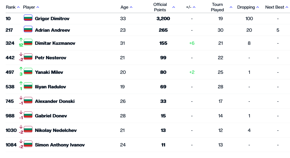The height and width of the screenshot is (158, 290).
Task: Click Alexander Donski's flag icon
Action: [28, 100]
